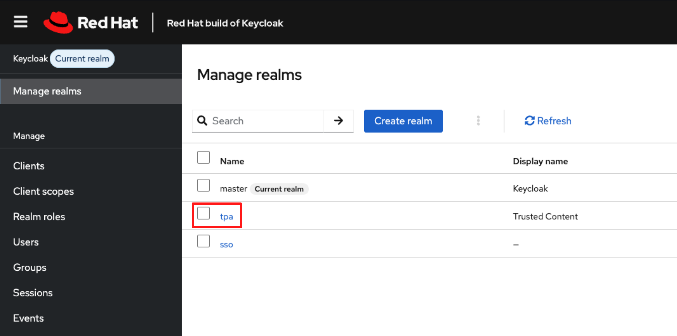Navigate to Realm roles
This screenshot has height=336, width=677.
point(39,217)
